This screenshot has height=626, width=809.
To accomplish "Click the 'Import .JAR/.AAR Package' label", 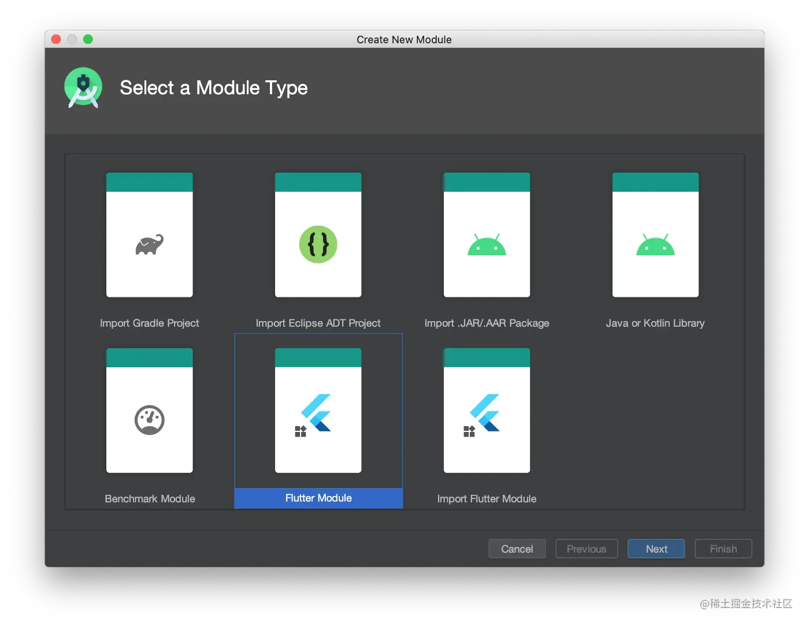I will pos(487,323).
